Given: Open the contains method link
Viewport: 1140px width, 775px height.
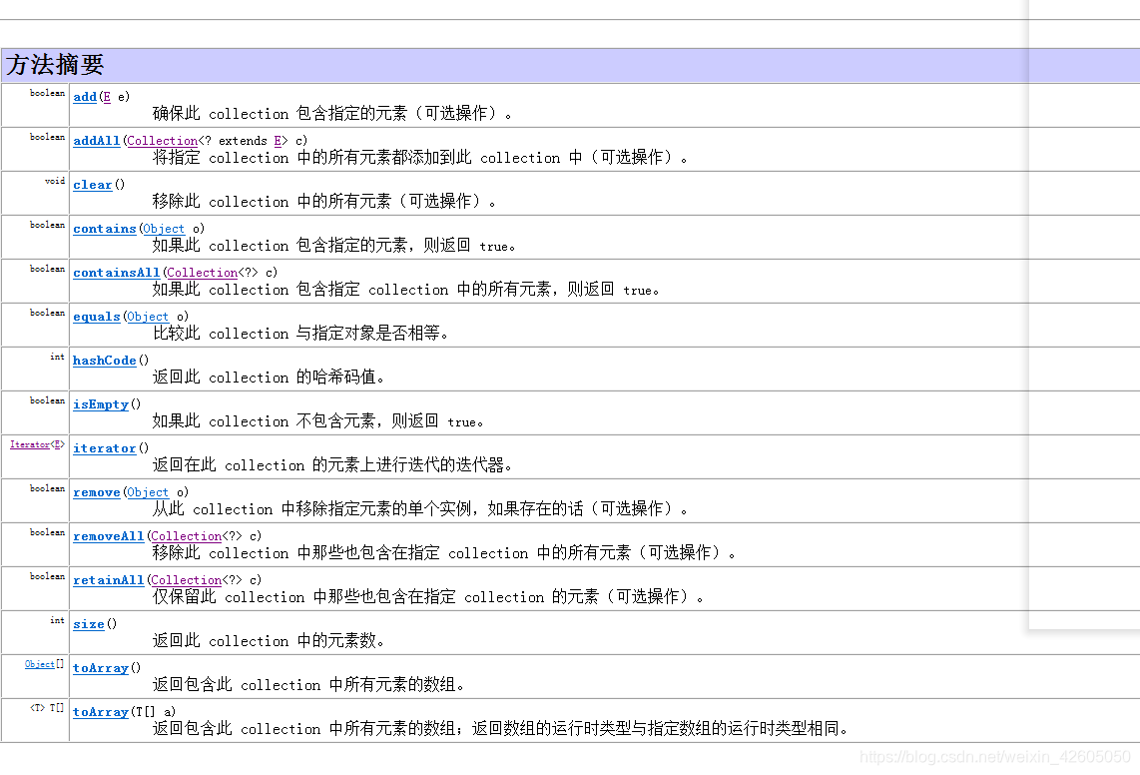Looking at the screenshot, I should (x=105, y=229).
